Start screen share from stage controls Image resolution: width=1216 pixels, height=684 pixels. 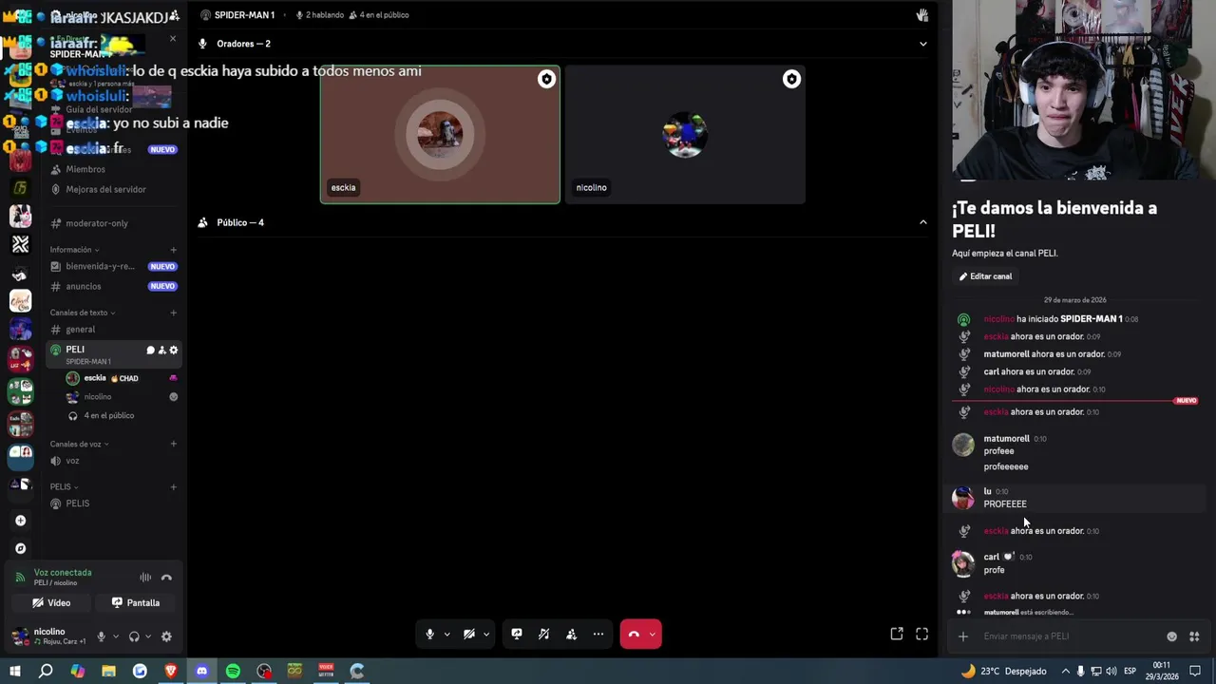517,634
